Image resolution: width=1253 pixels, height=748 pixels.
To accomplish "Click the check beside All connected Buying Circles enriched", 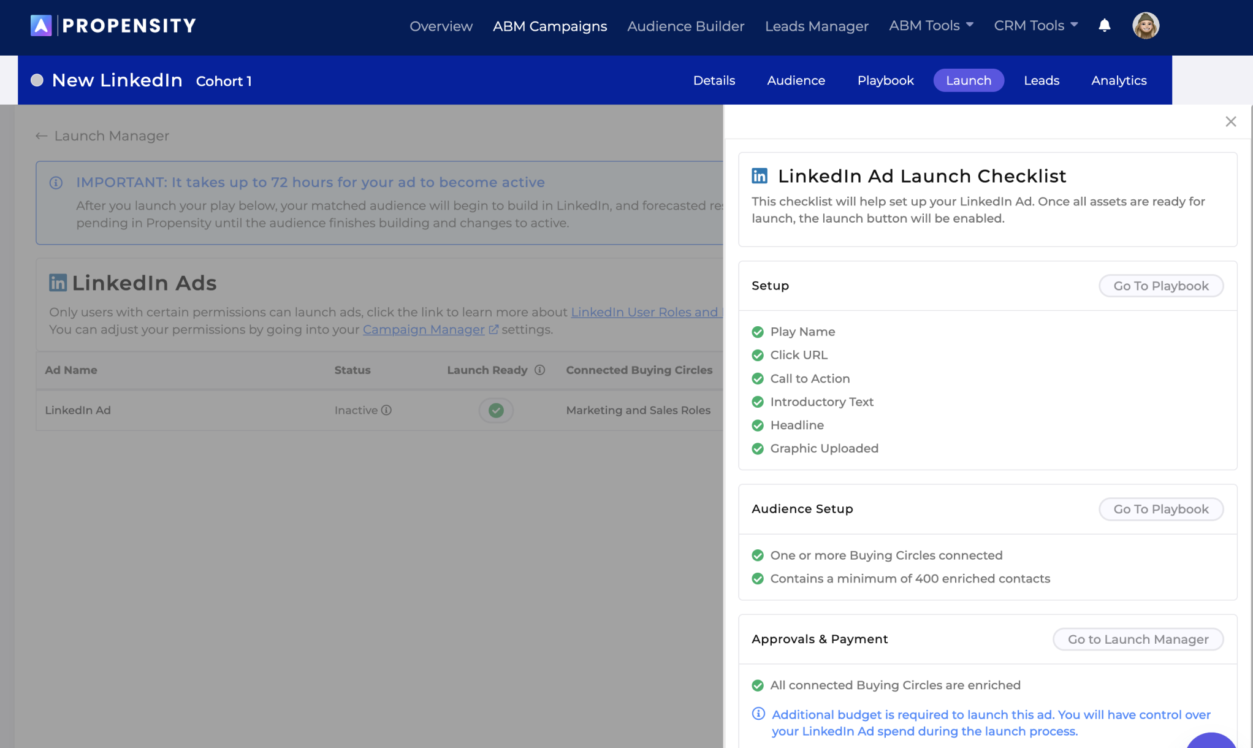I will (x=758, y=685).
